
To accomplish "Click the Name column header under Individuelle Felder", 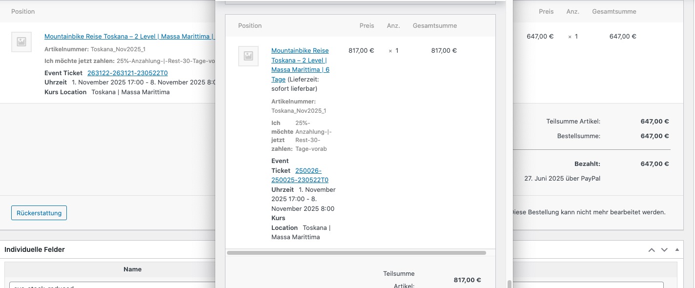I will click(132, 269).
